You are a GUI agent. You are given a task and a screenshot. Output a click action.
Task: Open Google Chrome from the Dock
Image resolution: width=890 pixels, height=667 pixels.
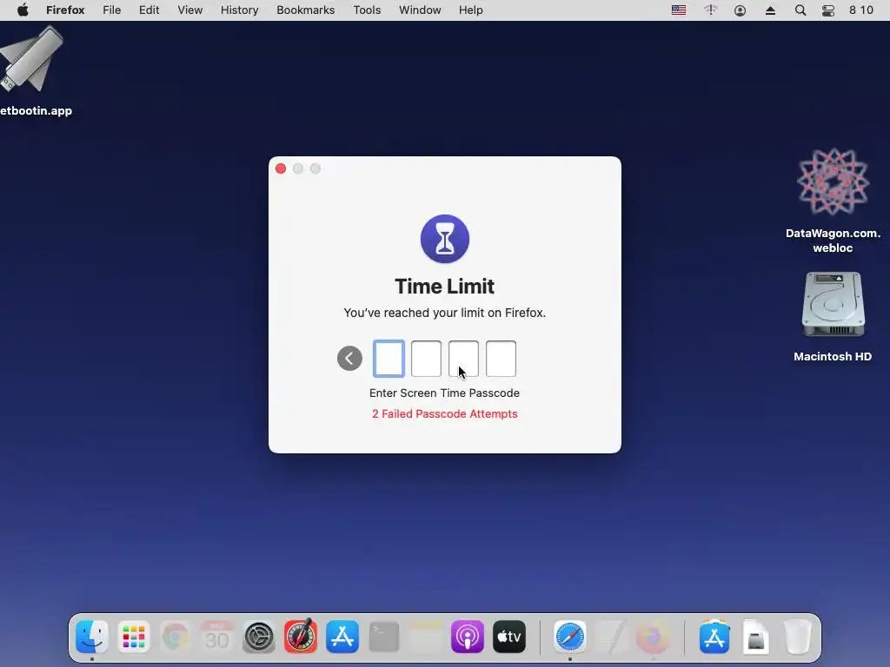tap(176, 637)
